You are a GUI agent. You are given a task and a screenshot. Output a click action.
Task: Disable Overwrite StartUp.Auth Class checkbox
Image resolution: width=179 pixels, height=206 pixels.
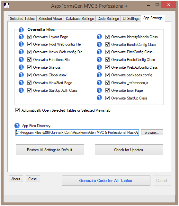click(29, 90)
